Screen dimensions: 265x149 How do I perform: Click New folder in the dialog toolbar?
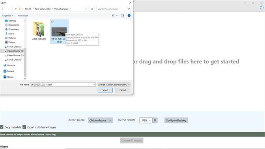(23, 15)
